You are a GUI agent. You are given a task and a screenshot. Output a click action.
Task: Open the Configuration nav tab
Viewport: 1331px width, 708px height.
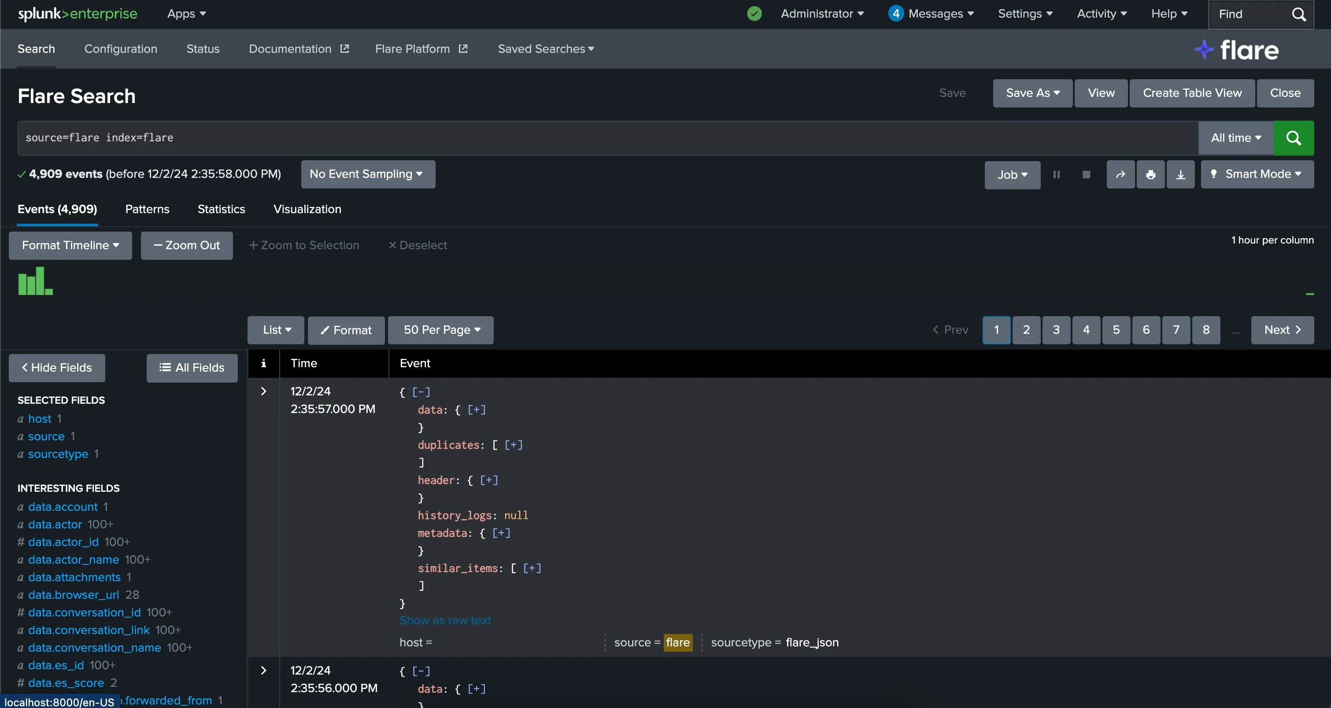coord(120,49)
